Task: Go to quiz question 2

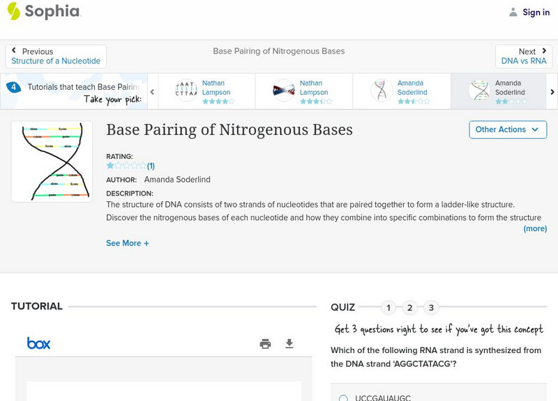Action: coord(410,308)
